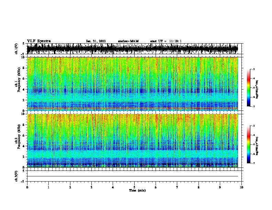Click the "Time (min)" axis label
This screenshot has width=272, height=210.
pyautogui.click(x=137, y=190)
